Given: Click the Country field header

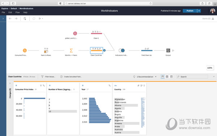Looking at the screenshot, I should click(x=118, y=89).
